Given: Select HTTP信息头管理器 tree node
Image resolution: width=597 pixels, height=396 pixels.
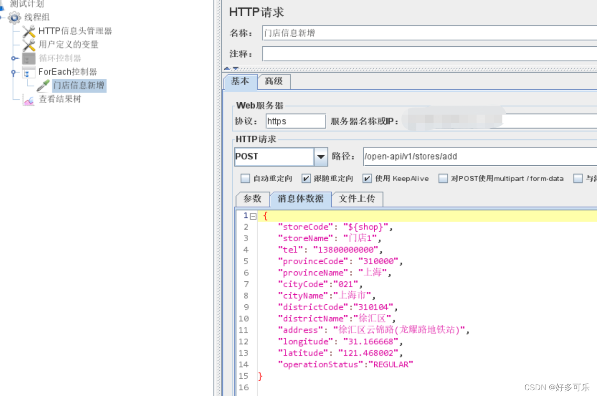Looking at the screenshot, I should click(75, 32).
